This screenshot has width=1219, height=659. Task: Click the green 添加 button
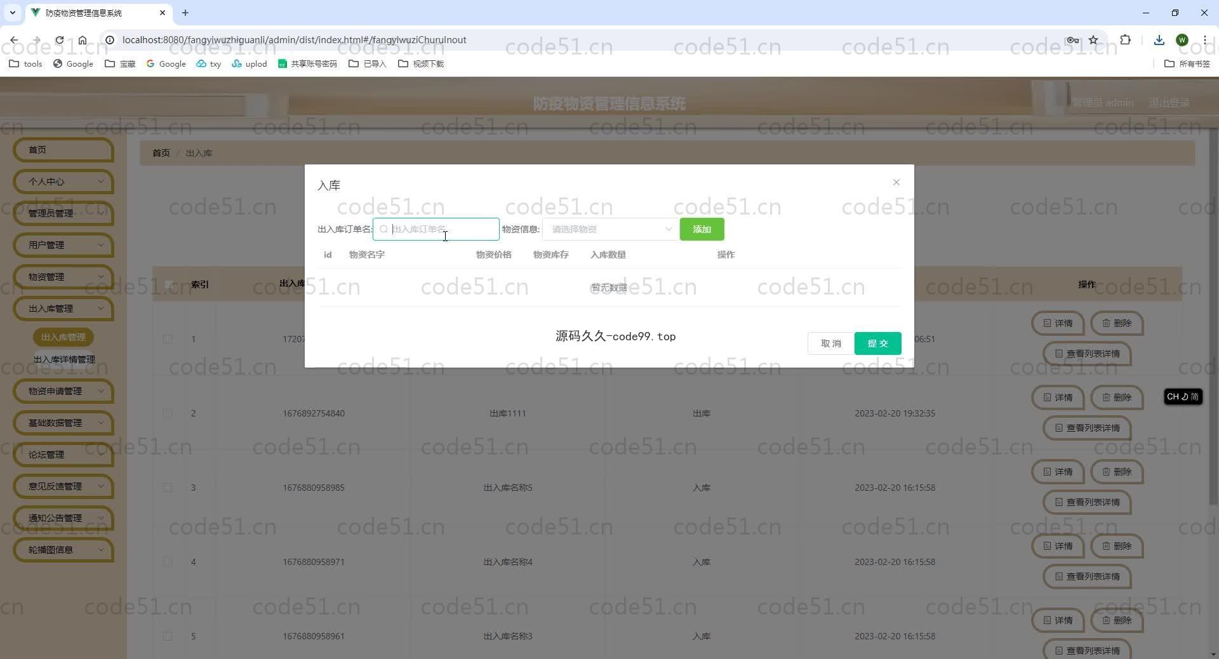tap(702, 229)
